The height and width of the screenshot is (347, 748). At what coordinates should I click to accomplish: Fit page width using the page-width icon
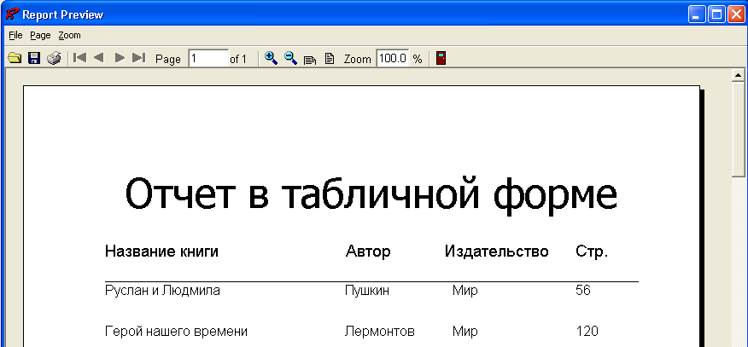pyautogui.click(x=310, y=60)
